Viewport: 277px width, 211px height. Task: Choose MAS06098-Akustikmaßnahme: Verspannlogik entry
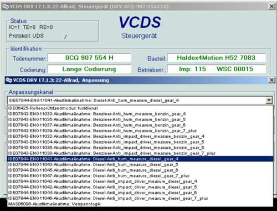coord(140,204)
